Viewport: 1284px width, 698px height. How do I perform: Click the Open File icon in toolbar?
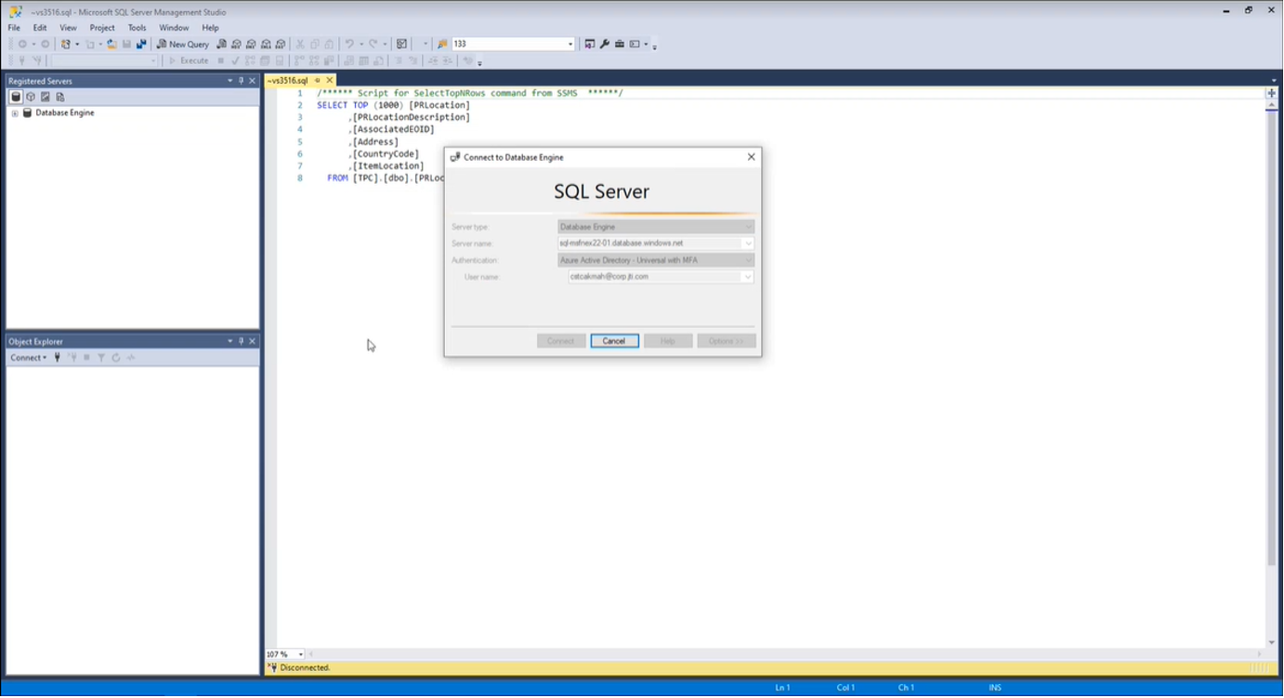tap(111, 44)
